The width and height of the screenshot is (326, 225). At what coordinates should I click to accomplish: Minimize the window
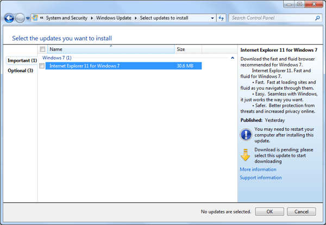pos(289,4)
